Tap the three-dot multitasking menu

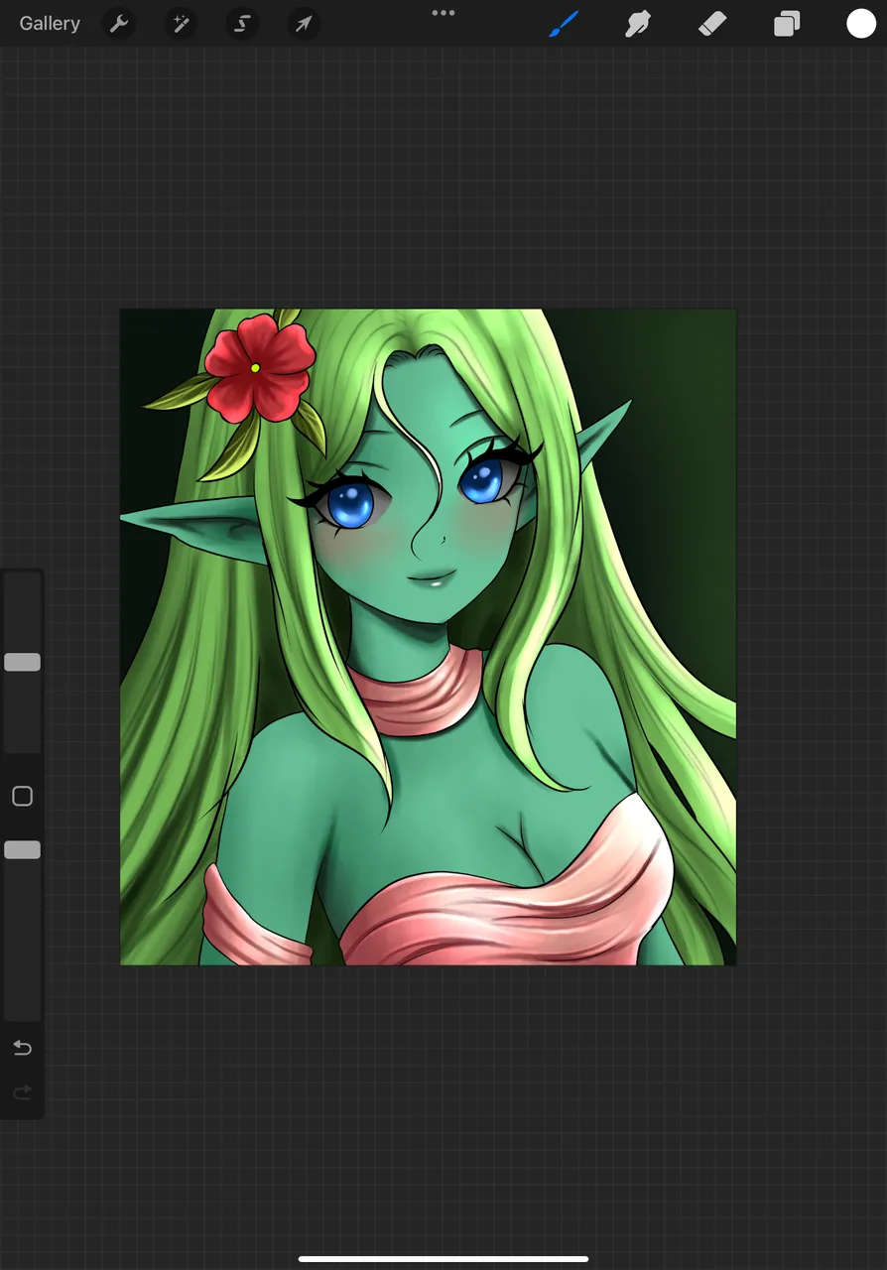(443, 13)
